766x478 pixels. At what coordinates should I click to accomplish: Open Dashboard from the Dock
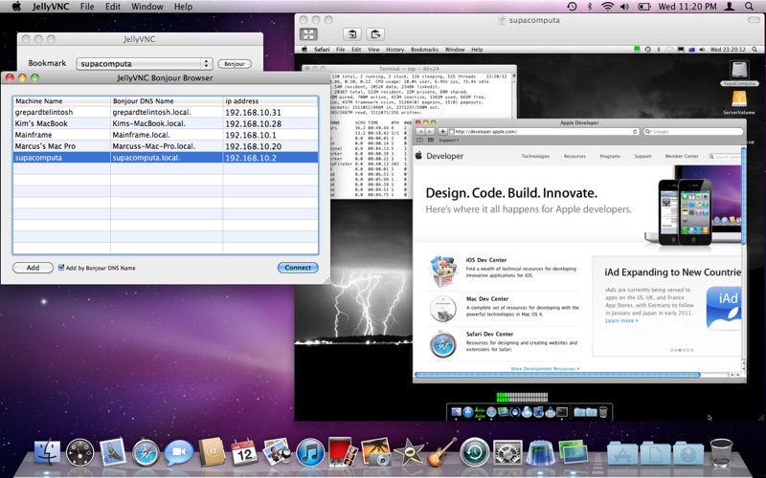pyautogui.click(x=79, y=452)
